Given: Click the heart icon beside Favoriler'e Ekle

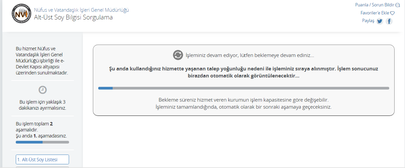Looking at the screenshot, I should coord(393,13).
